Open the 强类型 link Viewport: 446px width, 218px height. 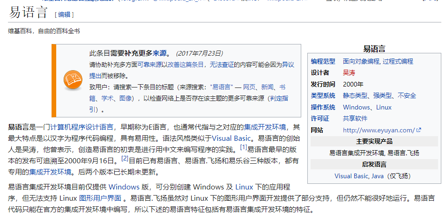pyautogui.click(x=382, y=95)
